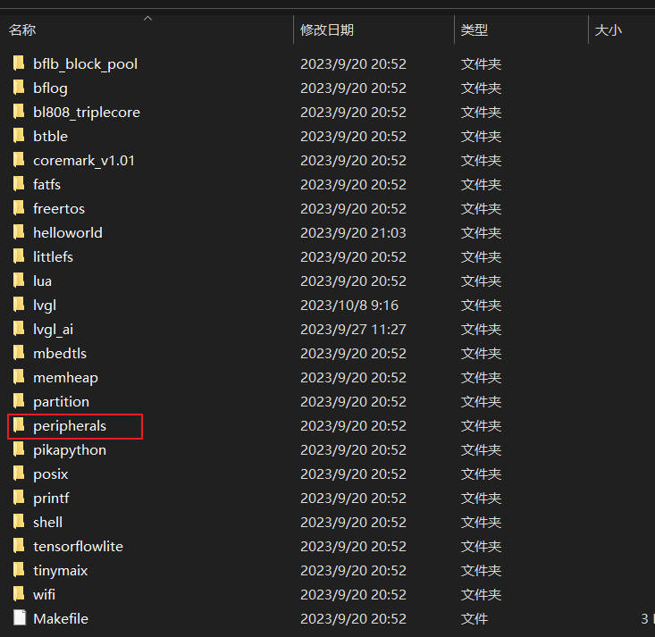Image resolution: width=655 pixels, height=637 pixels.
Task: Select the lua name text
Action: [x=42, y=281]
